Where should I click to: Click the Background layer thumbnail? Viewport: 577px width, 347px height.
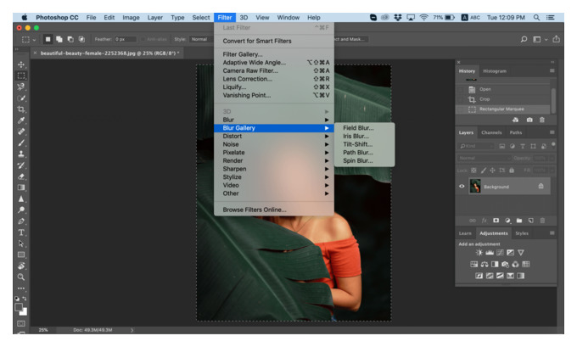[474, 186]
